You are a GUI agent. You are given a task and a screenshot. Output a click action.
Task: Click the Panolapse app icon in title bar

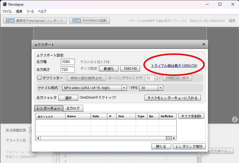(x=5, y=4)
